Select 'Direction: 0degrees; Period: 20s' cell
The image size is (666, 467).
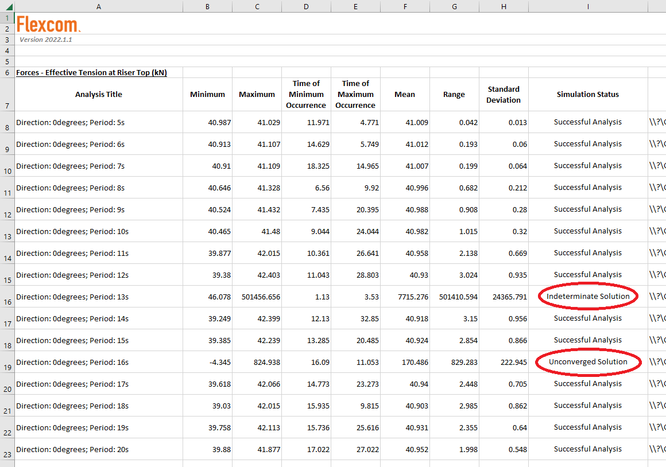(99, 449)
